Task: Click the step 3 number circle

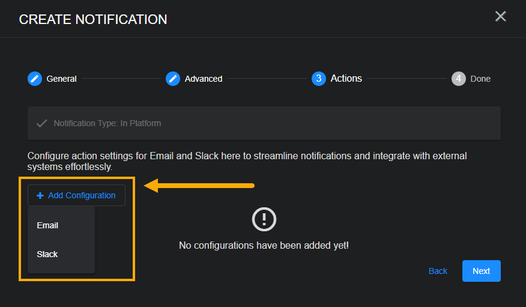Action: click(319, 79)
